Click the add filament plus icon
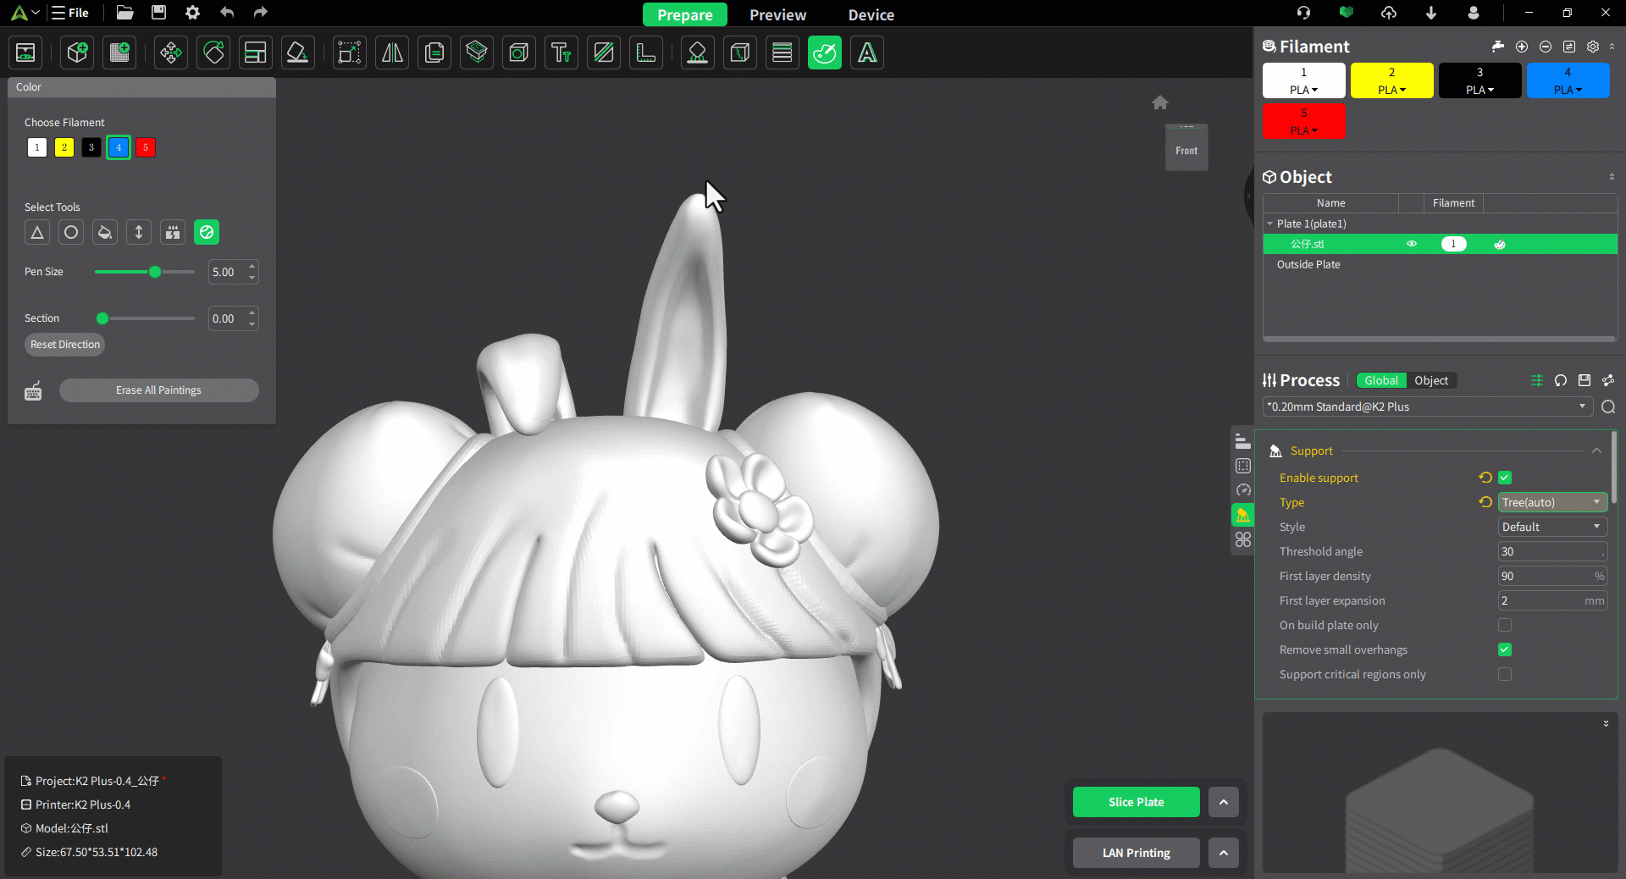This screenshot has width=1626, height=879. (x=1522, y=47)
